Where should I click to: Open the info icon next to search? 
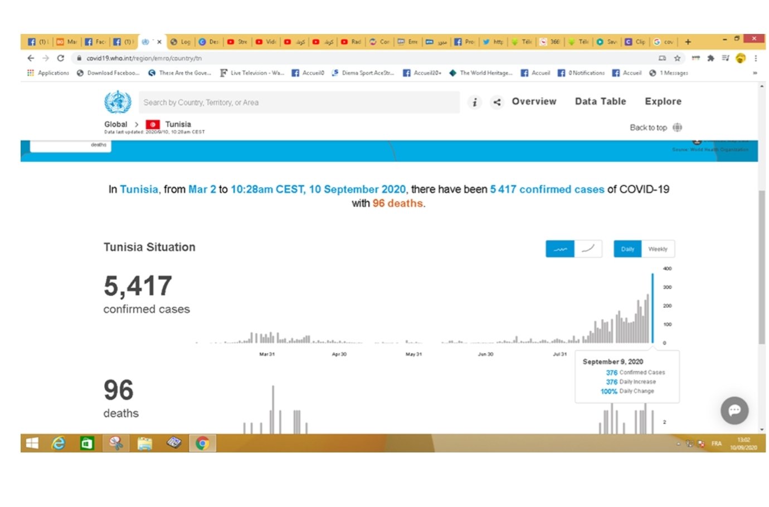click(474, 102)
